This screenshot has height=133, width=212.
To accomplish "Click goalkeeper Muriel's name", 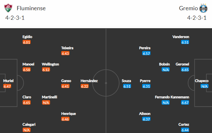I will coord(8,81).
